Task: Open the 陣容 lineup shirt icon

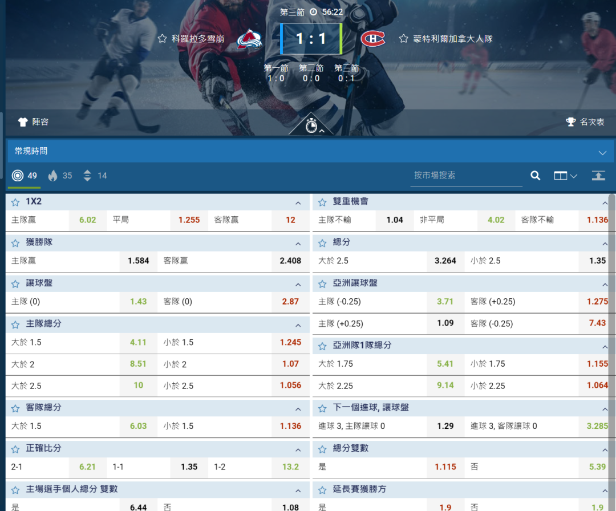Action: (x=23, y=121)
